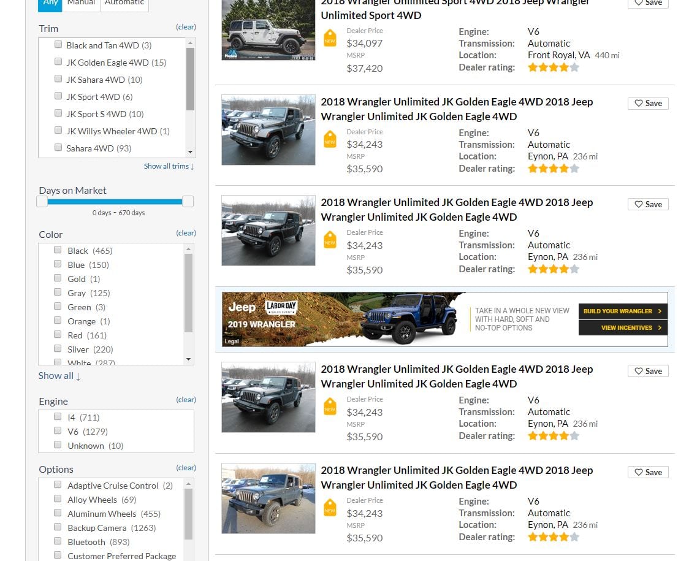Click the heart icon on the first Golden Eagle Save button
The width and height of the screenshot is (689, 561).
click(639, 104)
